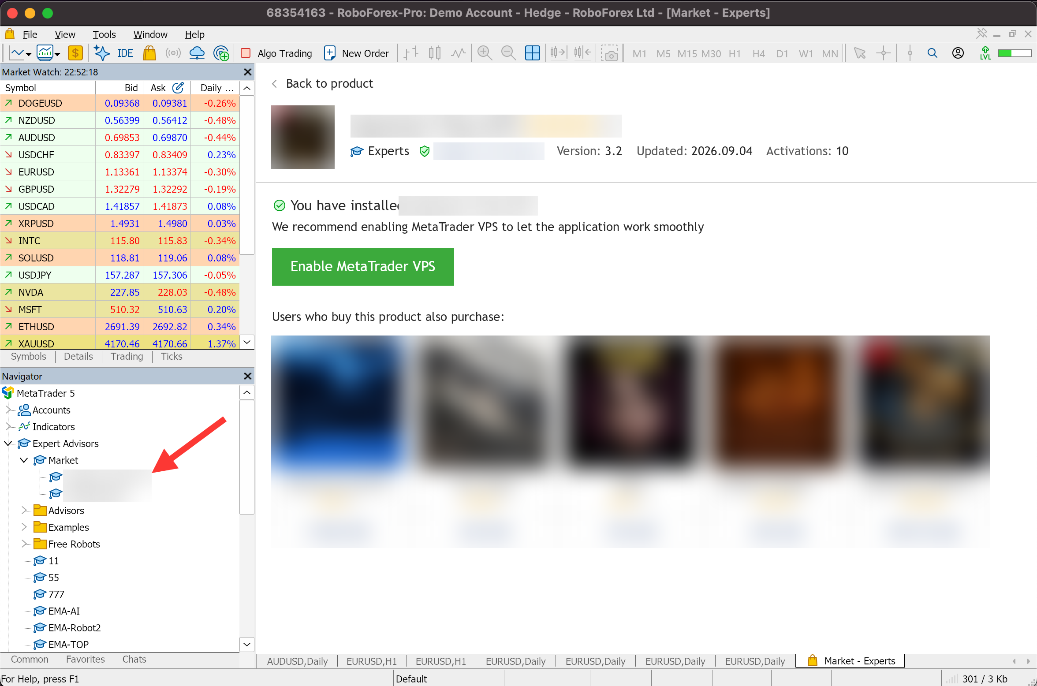
Task: Expand the Indicators tree node
Action: click(8, 427)
